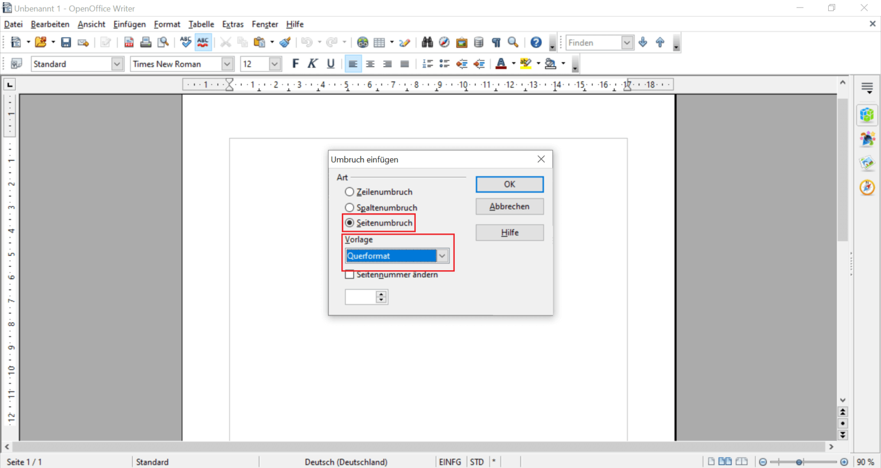Toggle justified text alignment
Viewport: 881px width, 468px height.
[x=404, y=64]
